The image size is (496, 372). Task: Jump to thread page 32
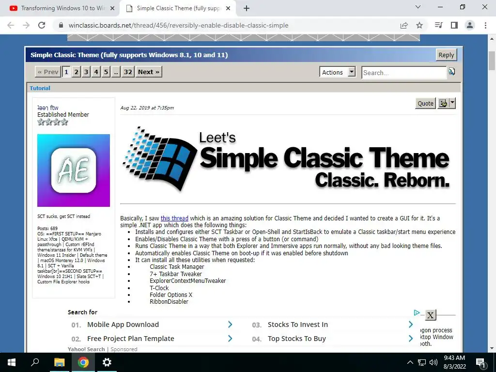(x=128, y=72)
